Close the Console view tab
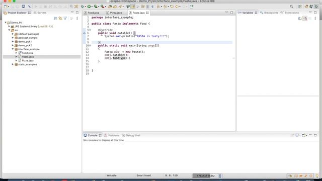The width and height of the screenshot is (322, 181). tap(100, 135)
